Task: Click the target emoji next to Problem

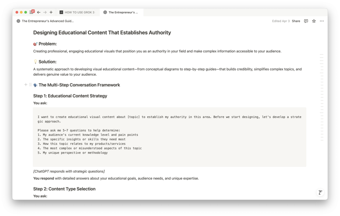Action: click(35, 44)
